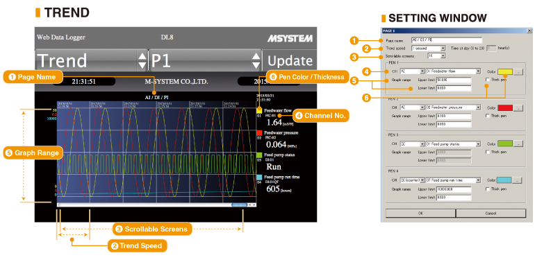Click the Page name input field

[x=447, y=40]
